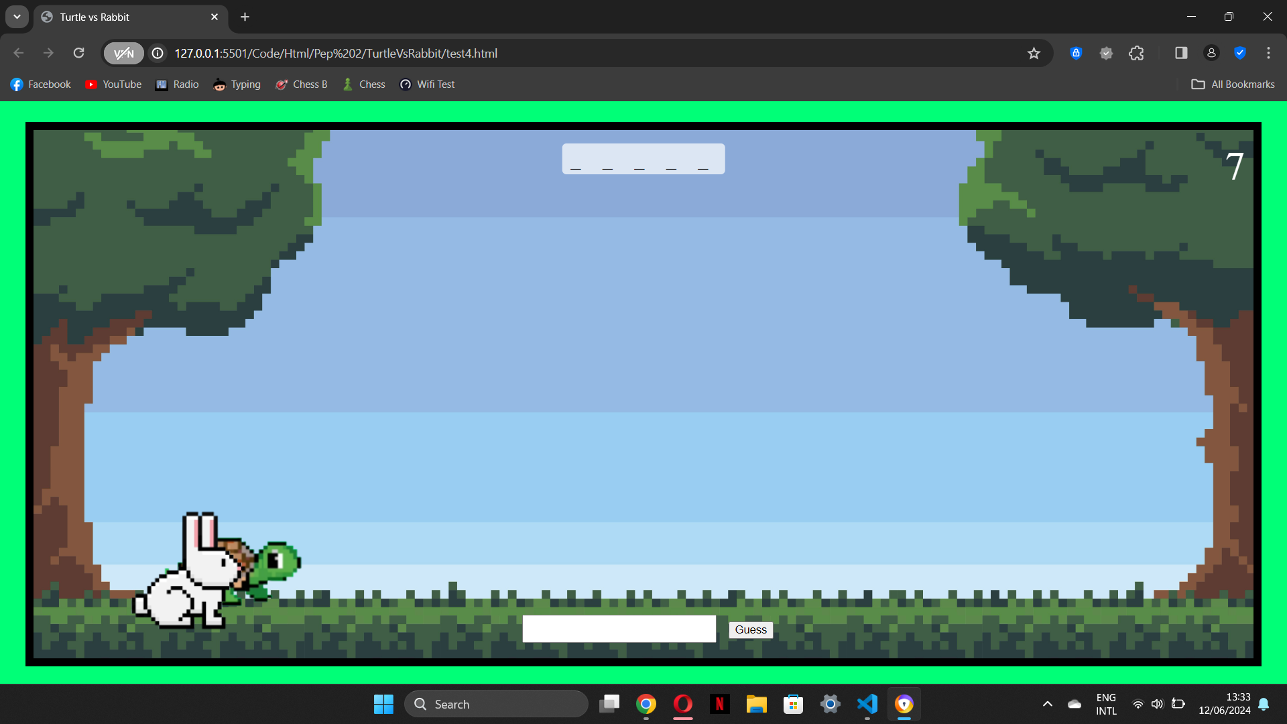Show hidden system tray icons via chevron
The image size is (1287, 724).
tap(1047, 704)
